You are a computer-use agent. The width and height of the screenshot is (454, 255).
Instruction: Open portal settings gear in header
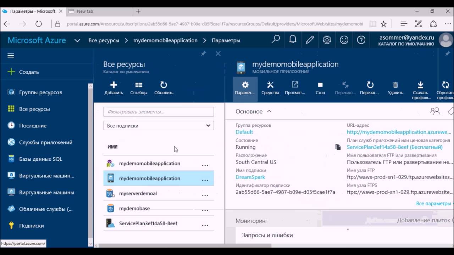click(327, 40)
